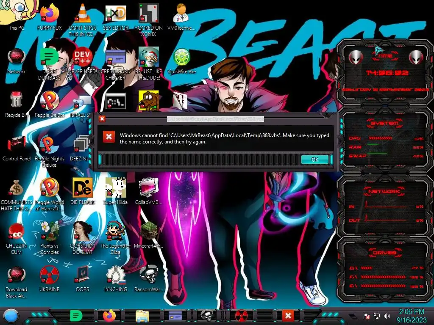Open the skull icon app on the taskbar

pos(207,316)
